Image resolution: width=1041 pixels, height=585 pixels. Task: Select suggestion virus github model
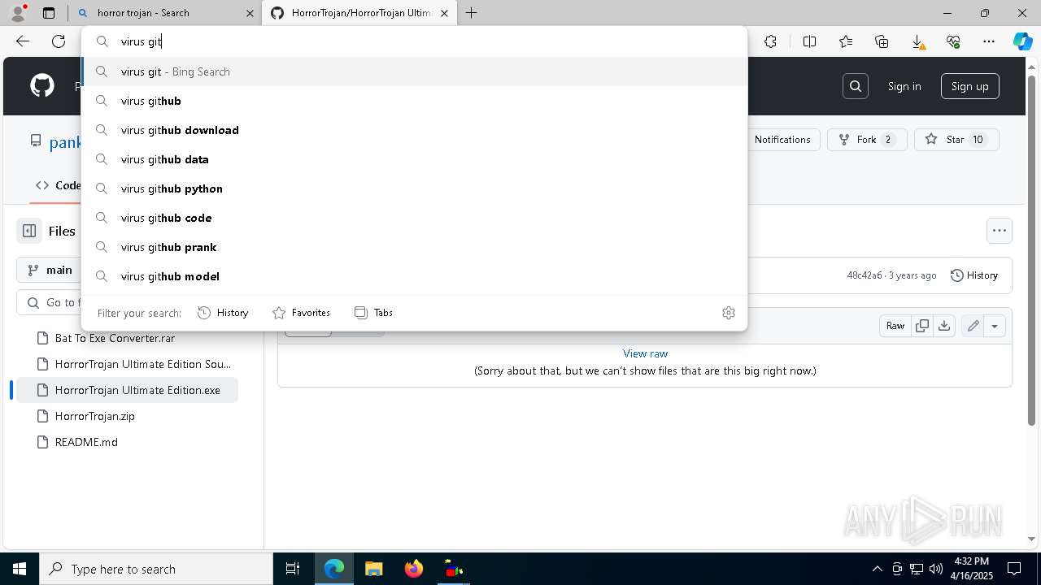coord(415,276)
